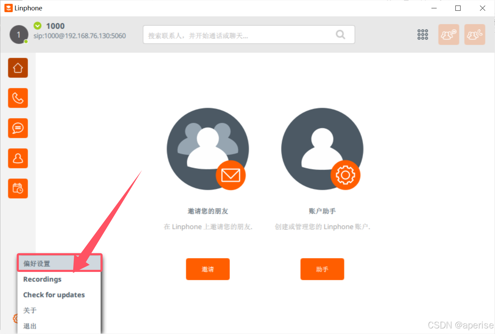
Task: Open Recordings from the menu
Action: click(x=59, y=279)
